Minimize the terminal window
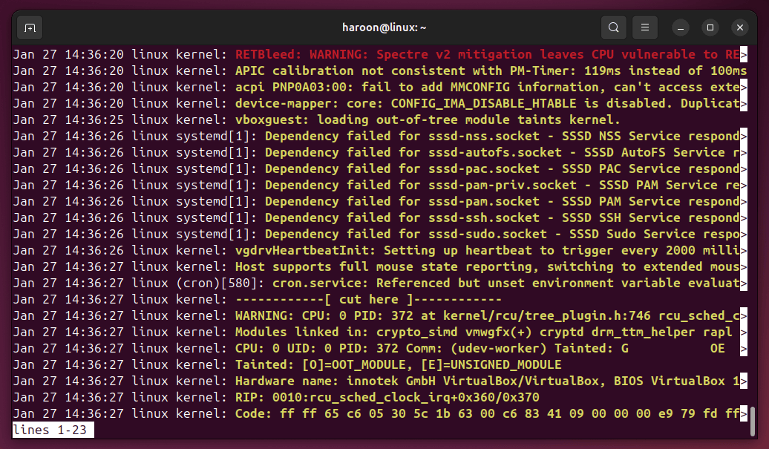 coord(680,27)
